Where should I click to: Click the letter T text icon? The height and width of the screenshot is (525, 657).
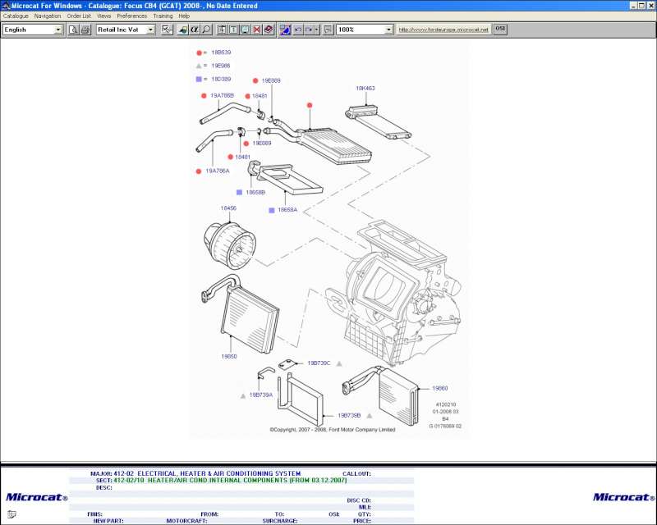click(x=234, y=30)
